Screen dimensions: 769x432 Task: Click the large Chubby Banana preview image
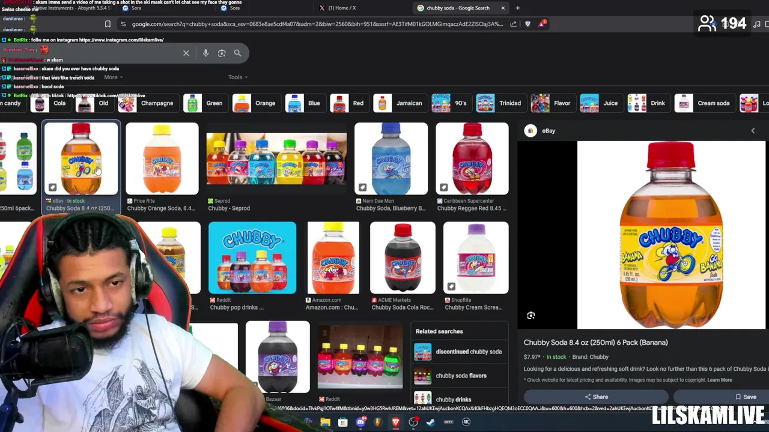click(671, 235)
